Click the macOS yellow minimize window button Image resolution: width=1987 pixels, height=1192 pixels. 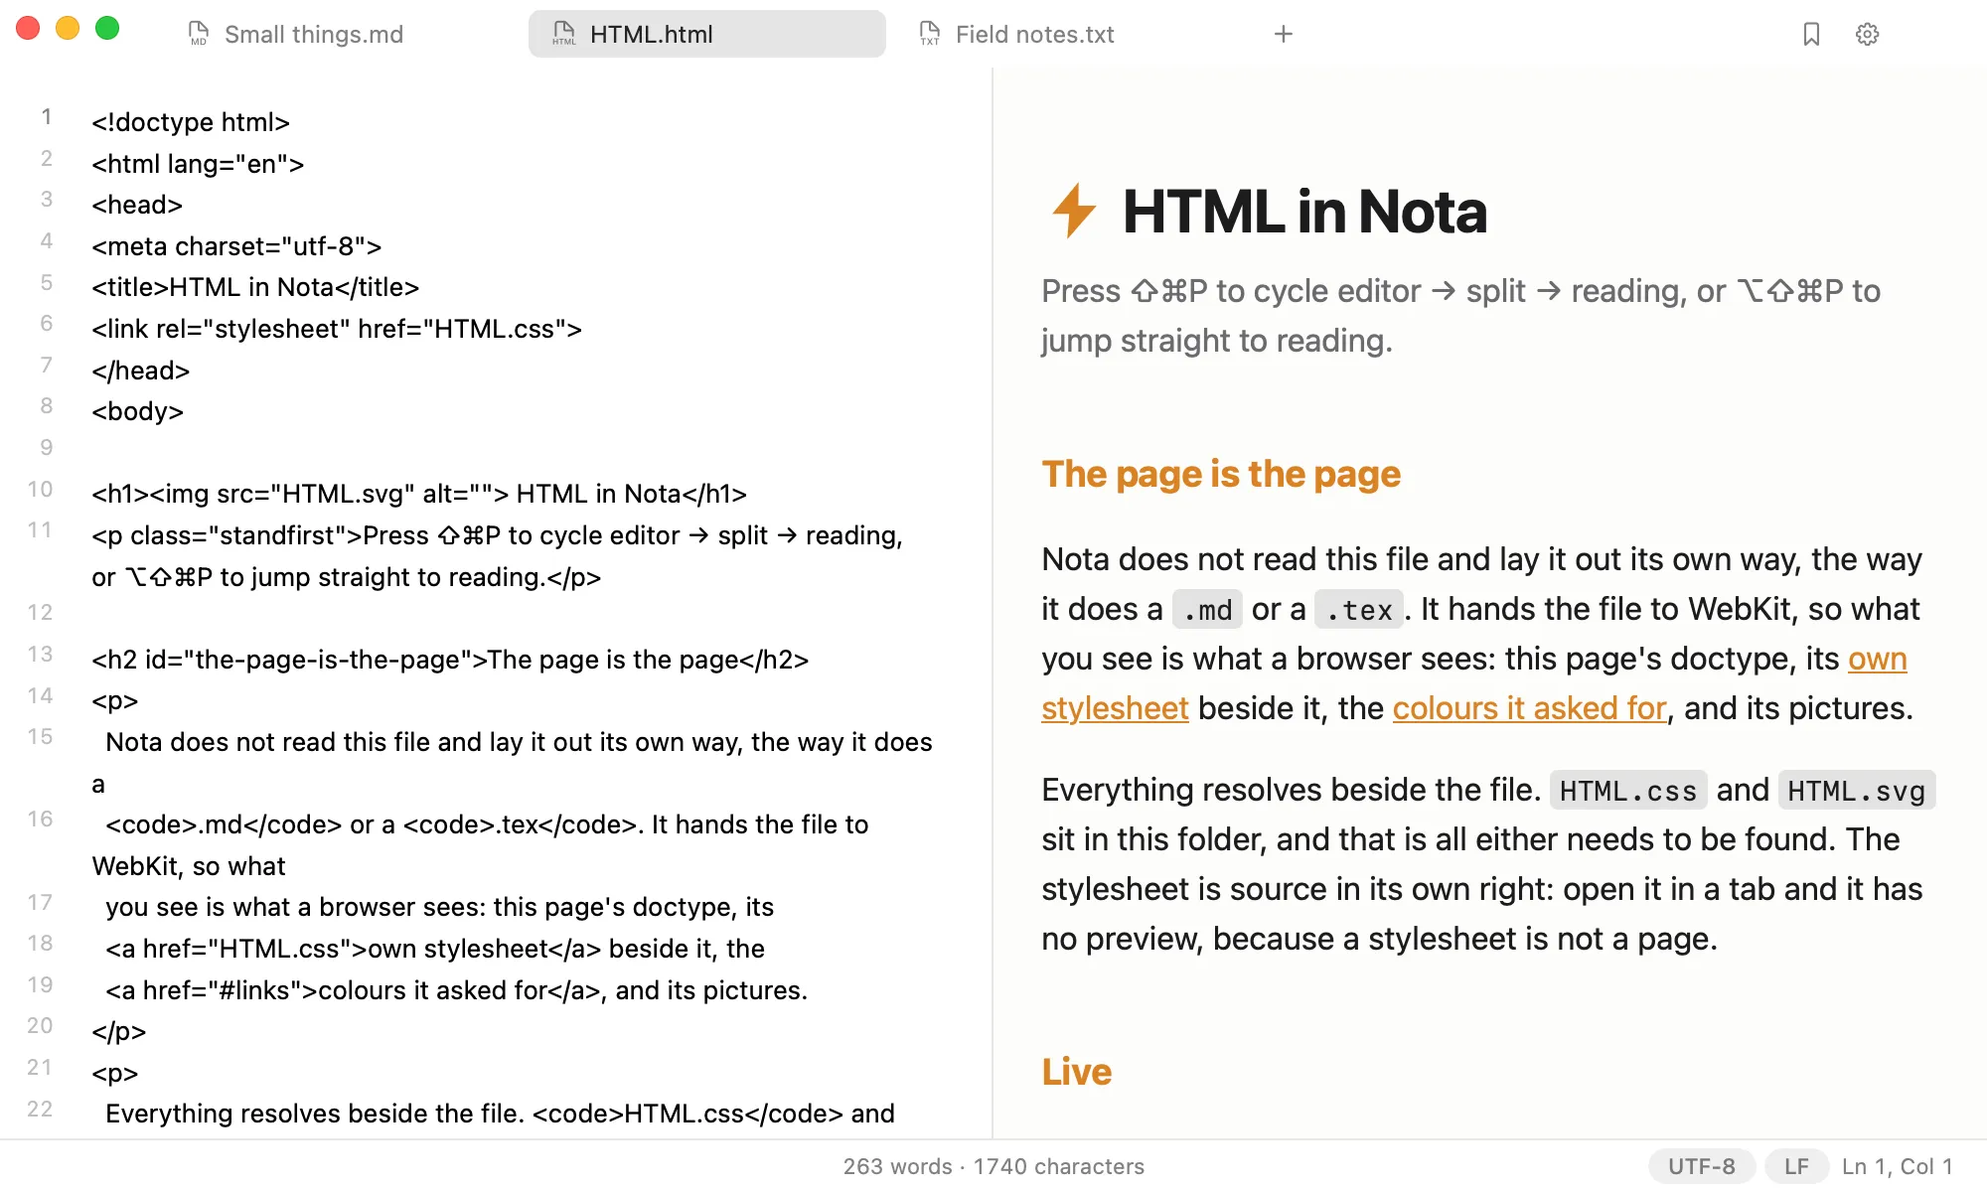click(x=68, y=28)
